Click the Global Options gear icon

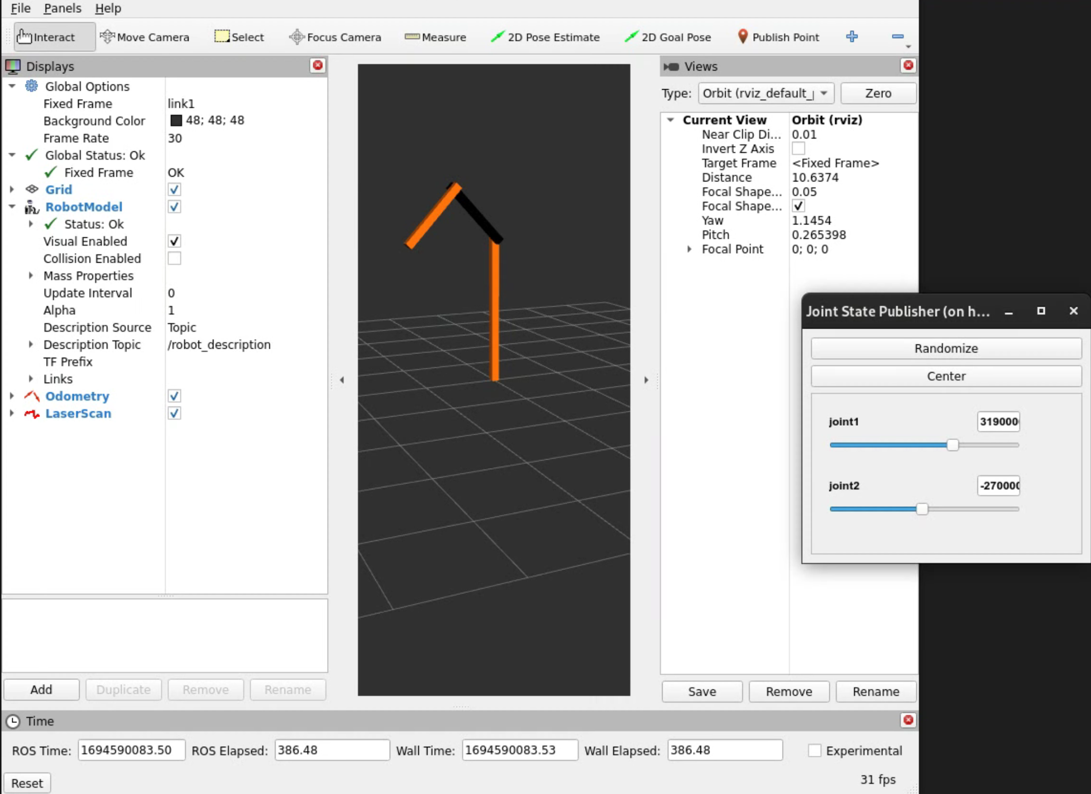tap(32, 86)
